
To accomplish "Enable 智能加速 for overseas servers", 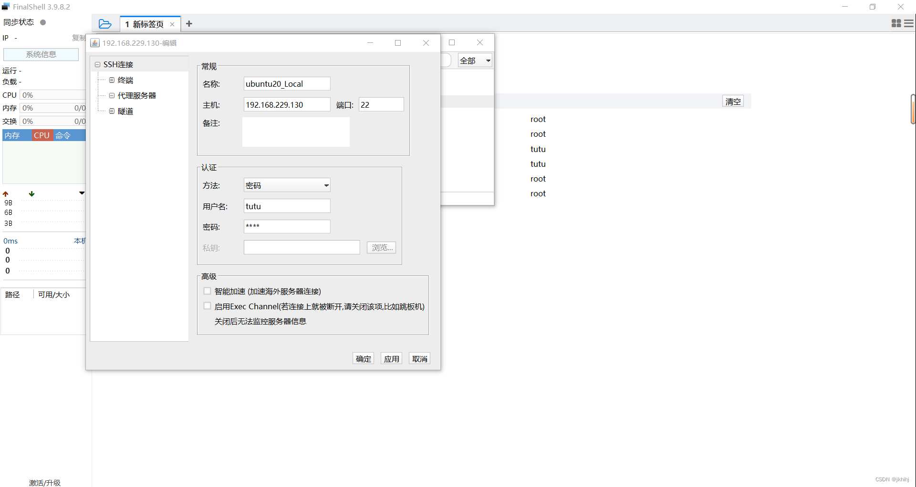I will 207,291.
